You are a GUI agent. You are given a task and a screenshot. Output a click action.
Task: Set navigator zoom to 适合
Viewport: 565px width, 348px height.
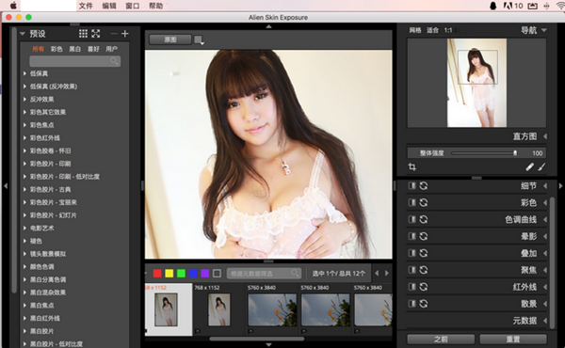[x=433, y=30]
